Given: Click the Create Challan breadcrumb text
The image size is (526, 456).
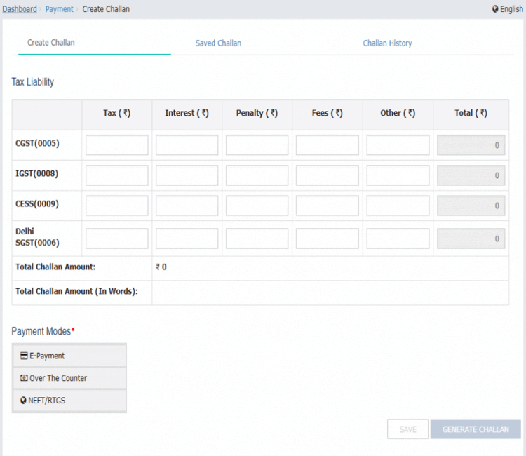Looking at the screenshot, I should 106,9.
